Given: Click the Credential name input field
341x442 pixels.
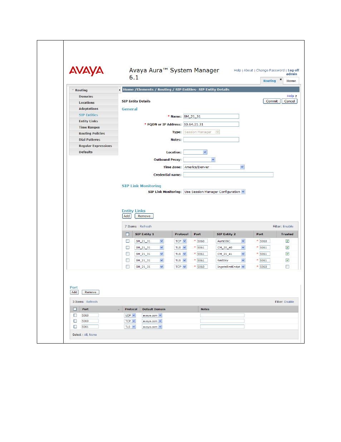Looking at the screenshot, I should (x=228, y=175).
